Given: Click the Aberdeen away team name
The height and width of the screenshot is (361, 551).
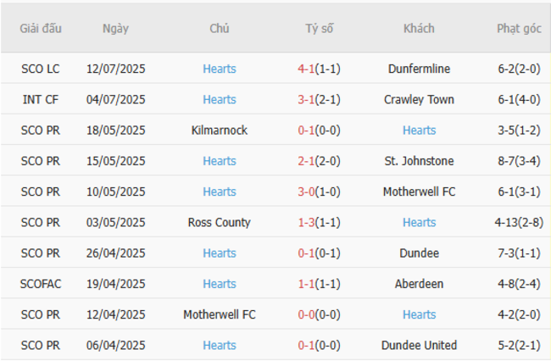Looking at the screenshot, I should [x=419, y=284].
